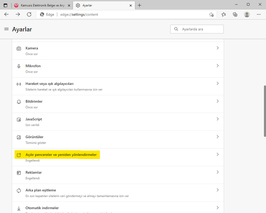
Task: Open the Settings hamburger menu
Action: coord(7,29)
